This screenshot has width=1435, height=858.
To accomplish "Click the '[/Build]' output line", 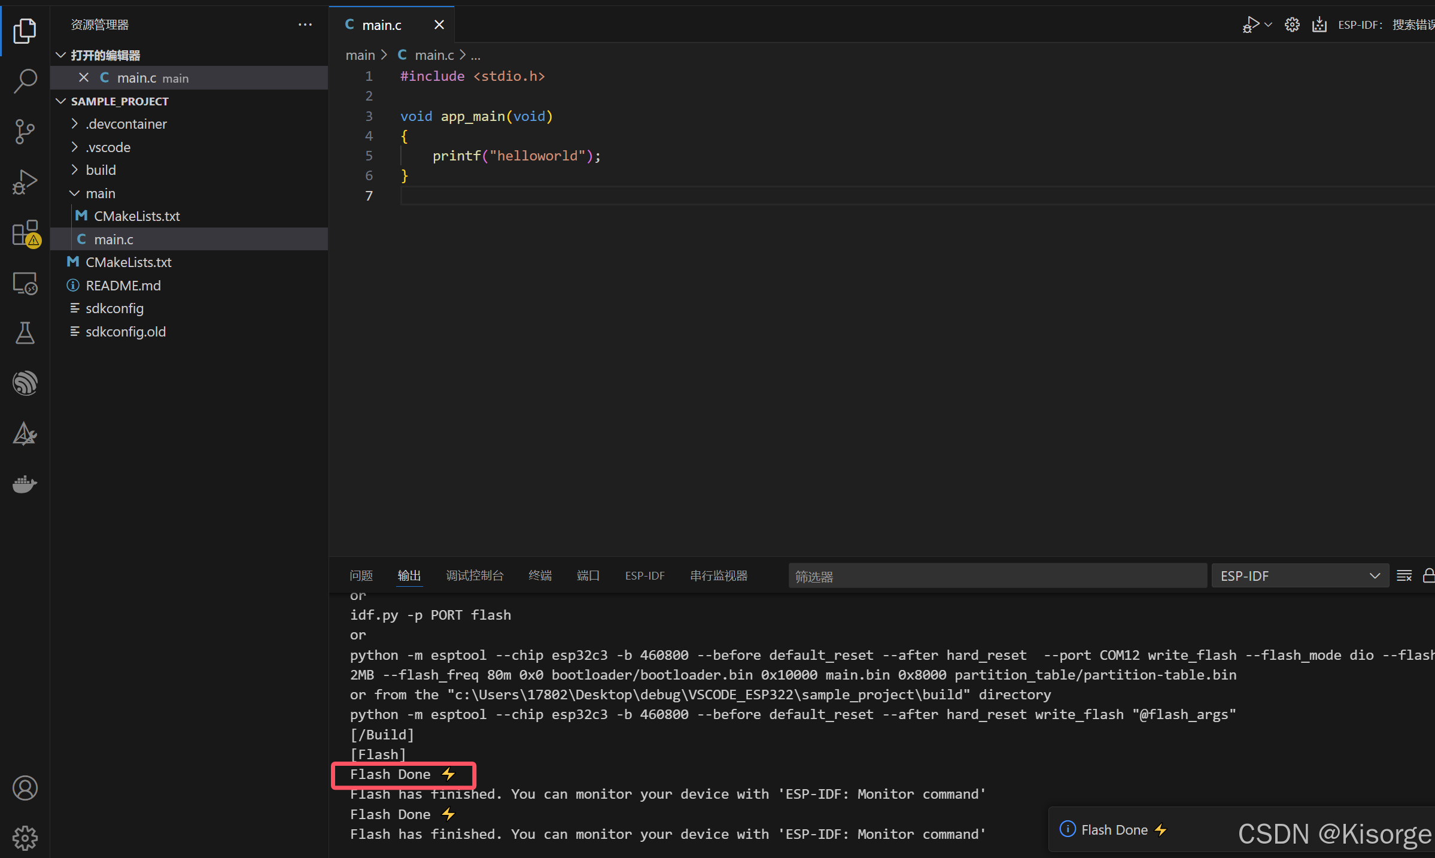I will click(x=382, y=735).
